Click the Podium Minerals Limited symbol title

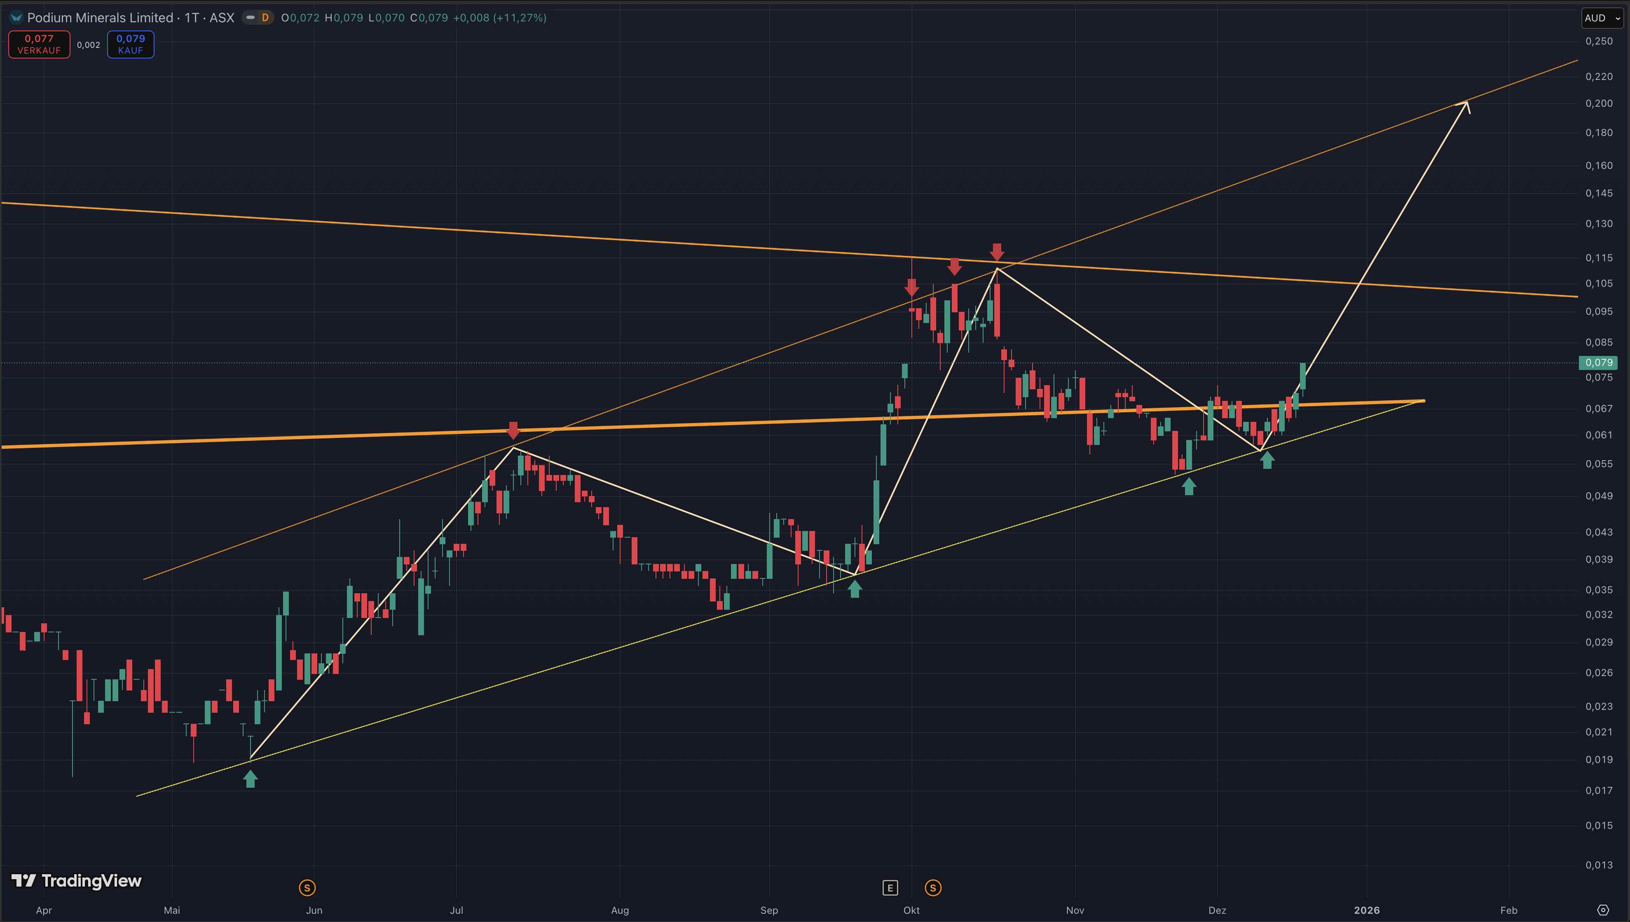pyautogui.click(x=100, y=18)
